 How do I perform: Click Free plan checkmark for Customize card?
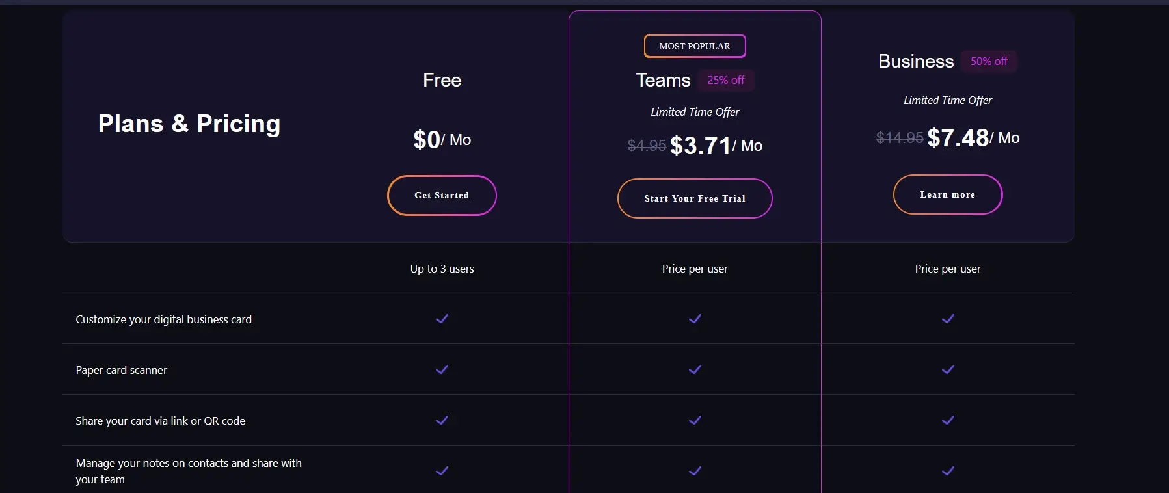coord(442,319)
